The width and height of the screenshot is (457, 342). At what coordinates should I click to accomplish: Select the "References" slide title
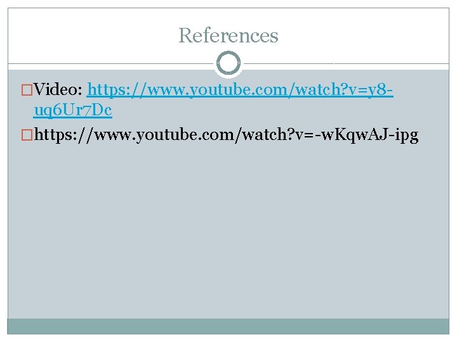[x=228, y=35]
